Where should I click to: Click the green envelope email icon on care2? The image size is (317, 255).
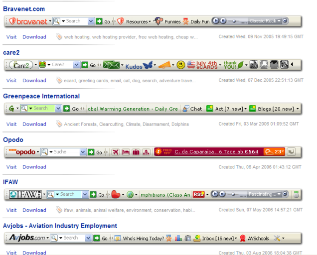pyautogui.click(x=111, y=65)
